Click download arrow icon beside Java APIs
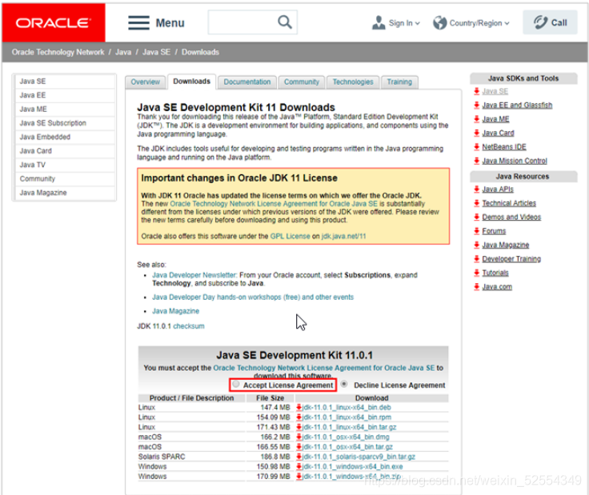This screenshot has height=495, width=589. tap(477, 189)
